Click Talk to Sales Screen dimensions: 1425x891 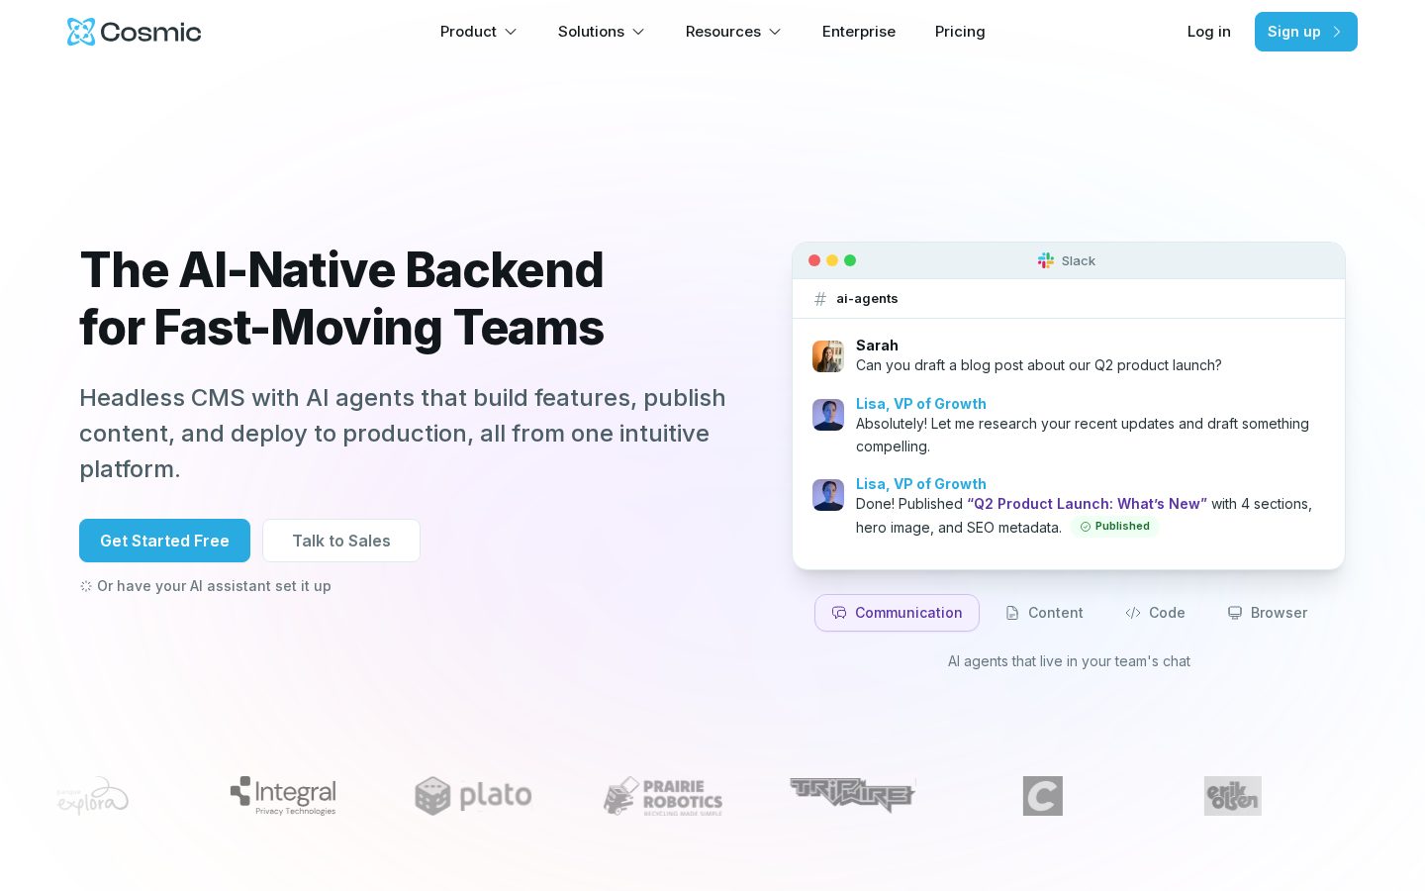[341, 541]
